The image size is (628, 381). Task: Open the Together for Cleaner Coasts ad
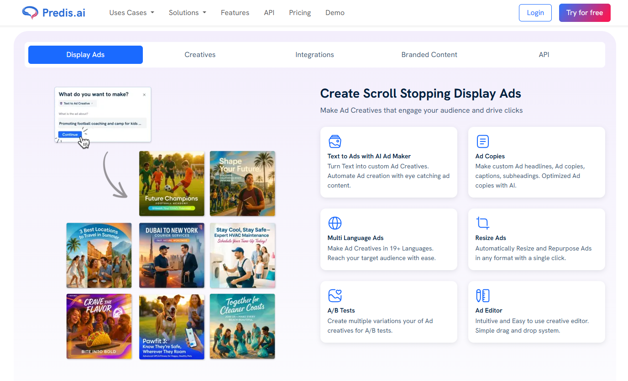point(242,326)
